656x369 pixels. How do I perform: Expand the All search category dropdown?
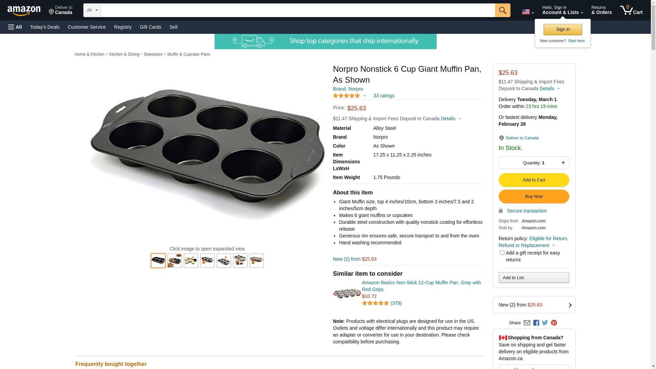coord(92,10)
